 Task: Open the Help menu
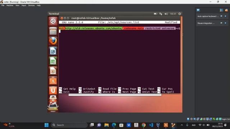coord(38,5)
